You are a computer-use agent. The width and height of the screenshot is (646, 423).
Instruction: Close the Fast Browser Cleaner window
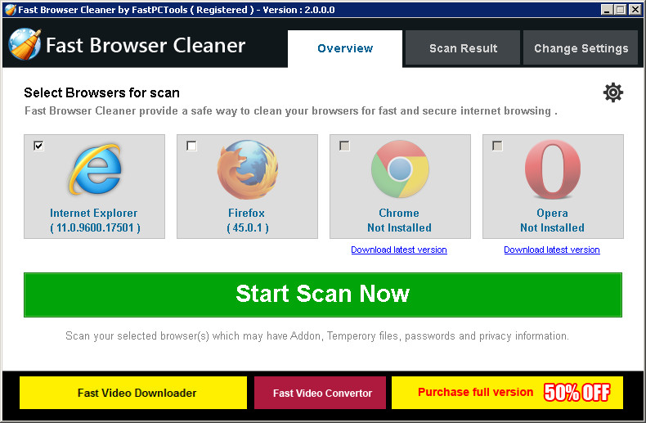[x=635, y=10]
